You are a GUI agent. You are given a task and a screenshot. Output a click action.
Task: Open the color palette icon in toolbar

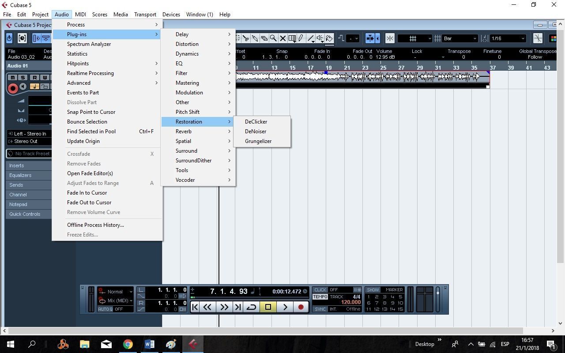pos(553,38)
